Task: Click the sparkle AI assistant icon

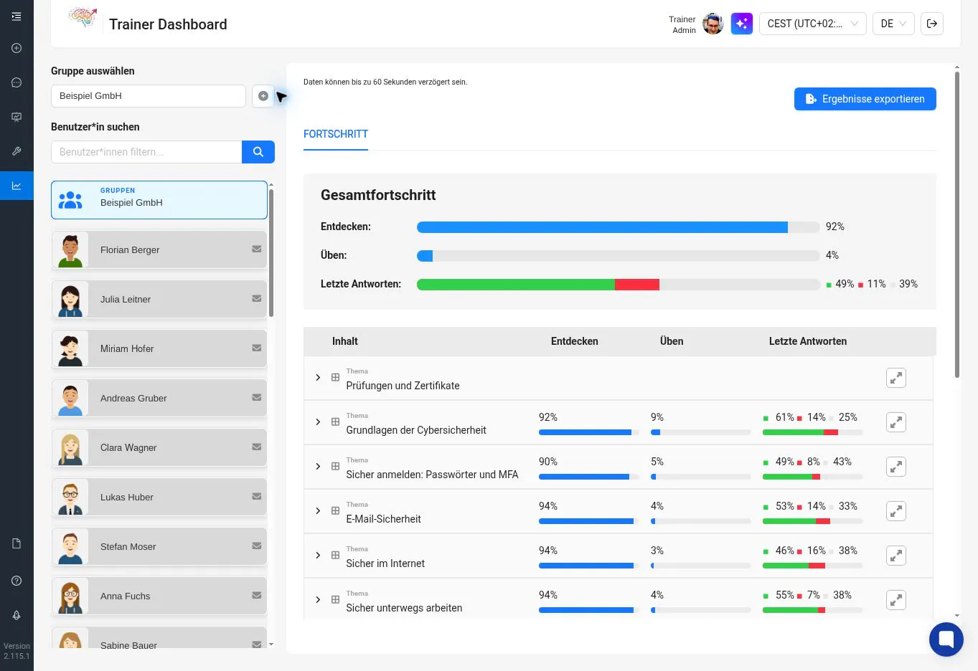Action: (x=742, y=24)
